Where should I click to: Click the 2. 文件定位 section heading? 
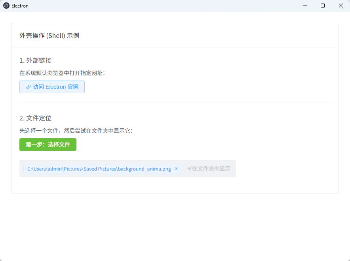(36, 118)
